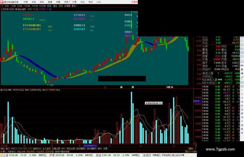The height and width of the screenshot is (157, 244).
Task: Switch chart to 分时 period
Action: [7, 6]
